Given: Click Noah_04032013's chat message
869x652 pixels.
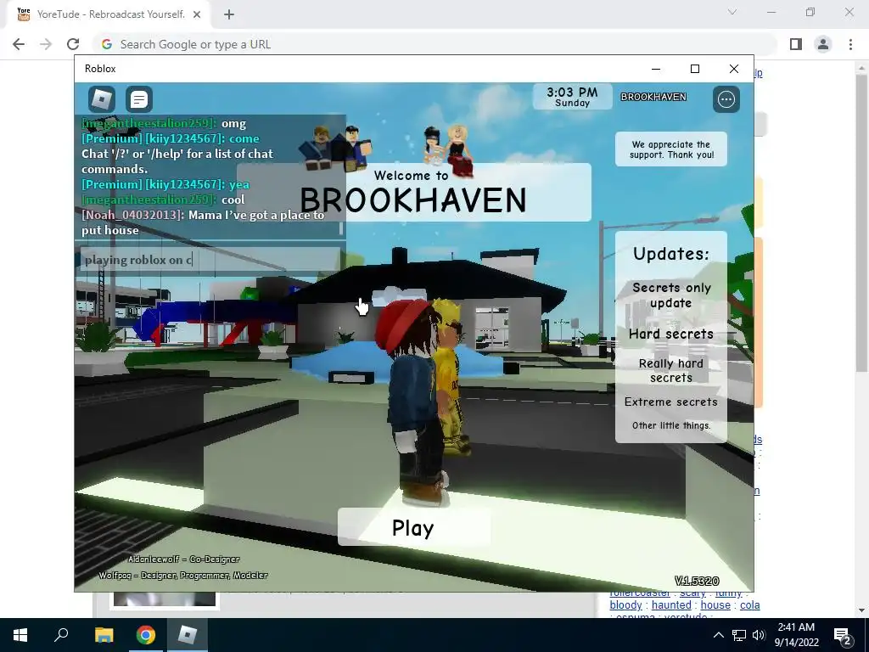Looking at the screenshot, I should 203,222.
